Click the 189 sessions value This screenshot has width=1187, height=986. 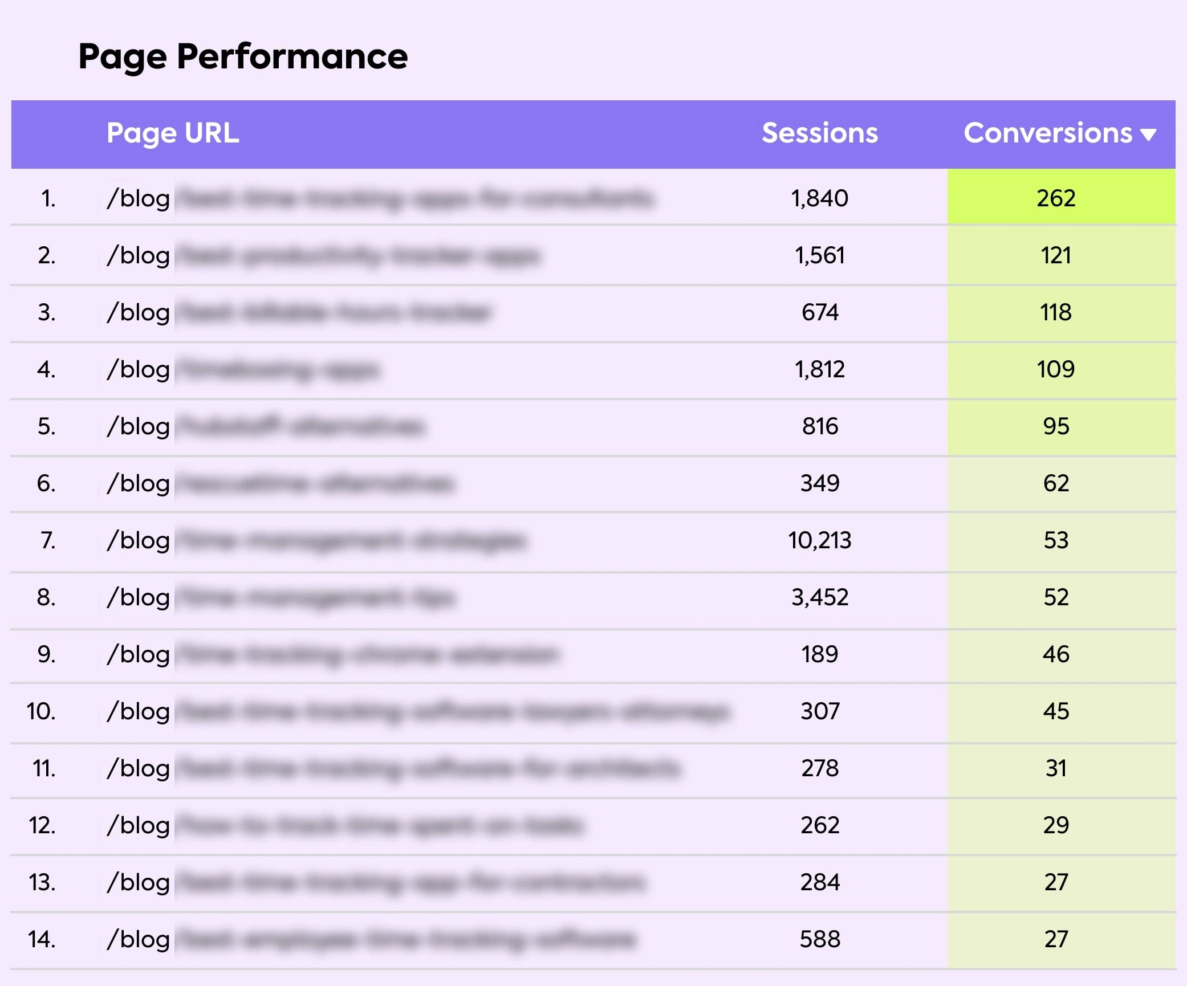tap(819, 654)
